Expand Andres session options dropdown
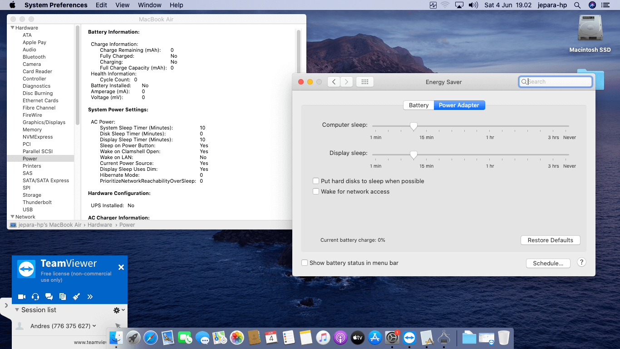The image size is (620, 349). tap(94, 326)
